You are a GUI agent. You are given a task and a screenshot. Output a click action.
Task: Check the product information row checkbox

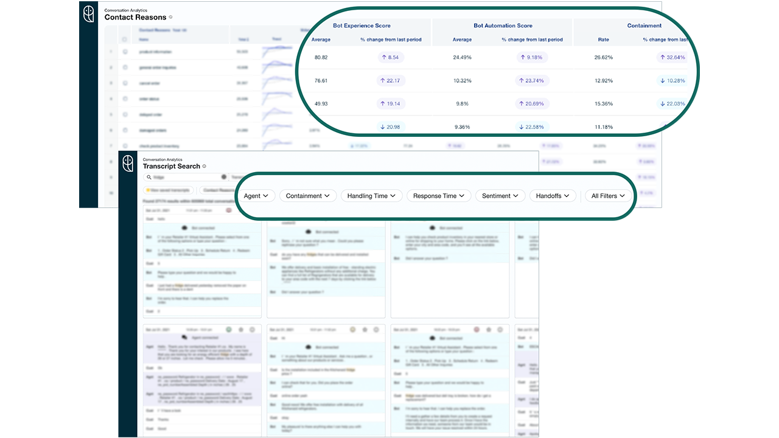(x=125, y=52)
